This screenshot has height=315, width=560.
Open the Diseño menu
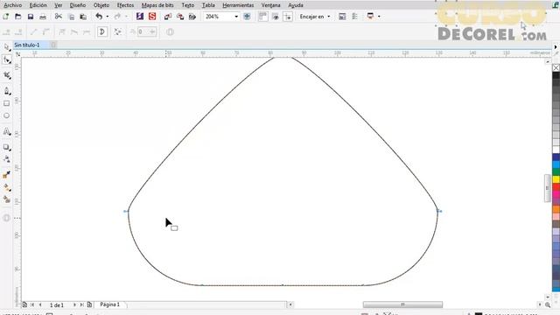(78, 5)
